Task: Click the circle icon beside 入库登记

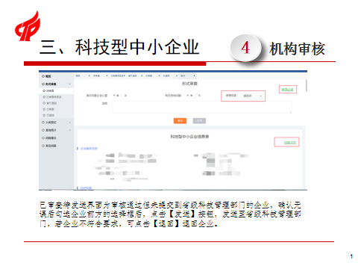Action: 43,123
